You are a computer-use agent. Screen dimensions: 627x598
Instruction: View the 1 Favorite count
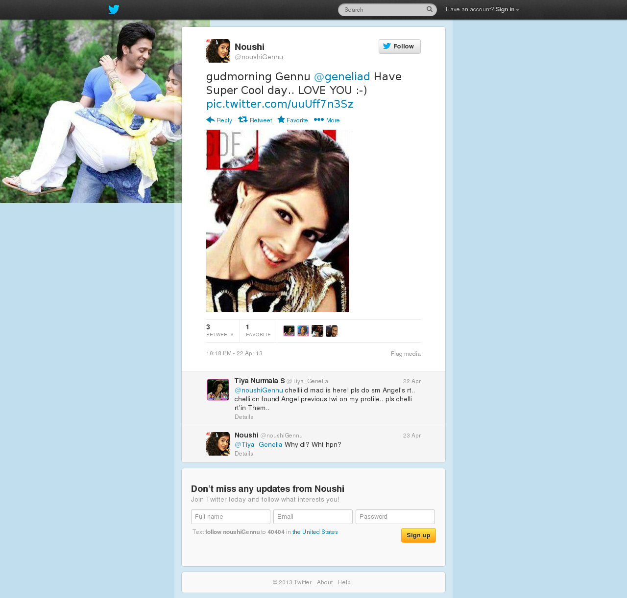tap(258, 330)
